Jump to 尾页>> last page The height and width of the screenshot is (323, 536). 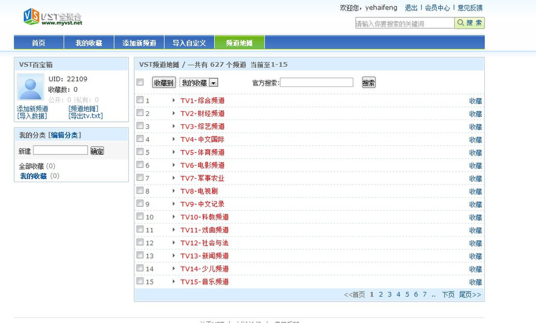(x=470, y=295)
